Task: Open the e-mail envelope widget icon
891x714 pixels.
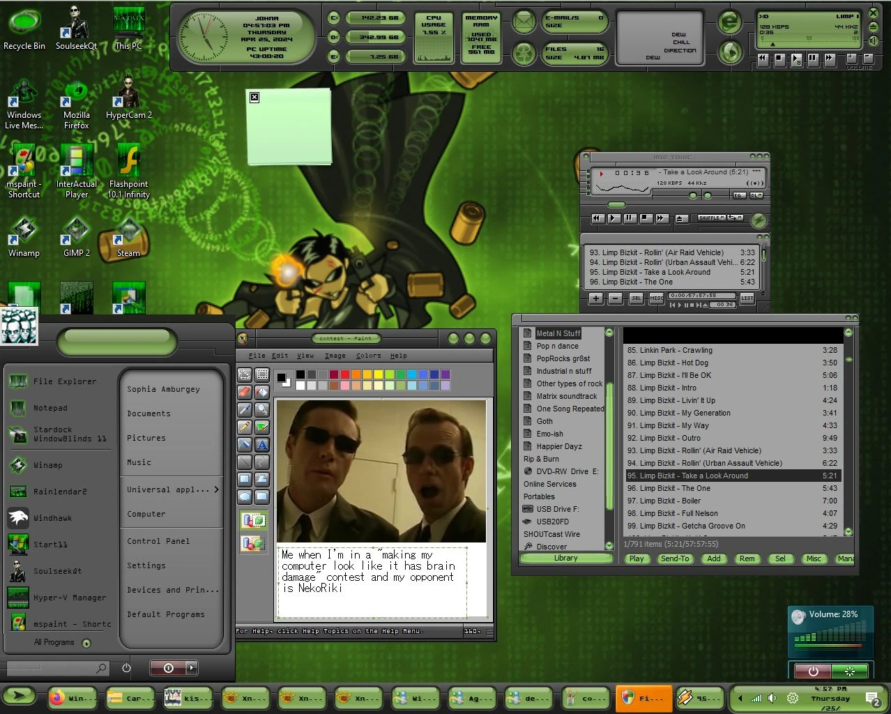Action: [524, 22]
